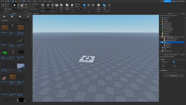Expand the Lighting tree node
This screenshot has width=186, height=105.
point(160,21)
